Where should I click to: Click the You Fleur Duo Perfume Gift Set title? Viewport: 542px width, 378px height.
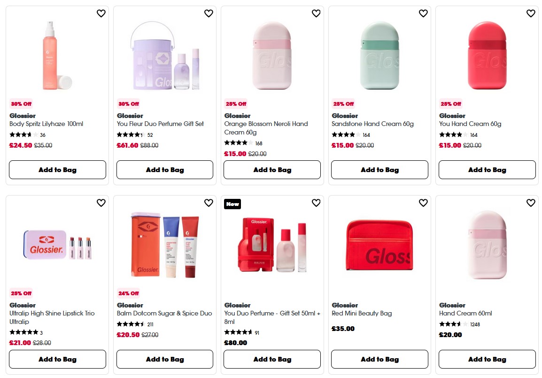point(160,124)
